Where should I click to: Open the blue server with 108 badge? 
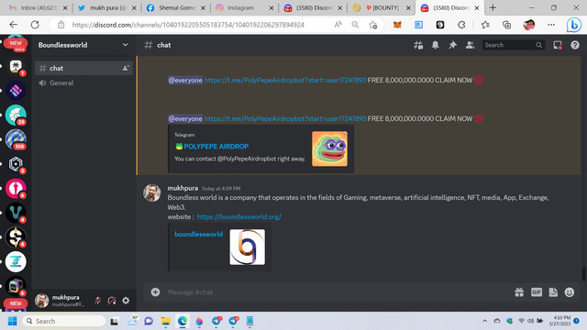point(16,139)
